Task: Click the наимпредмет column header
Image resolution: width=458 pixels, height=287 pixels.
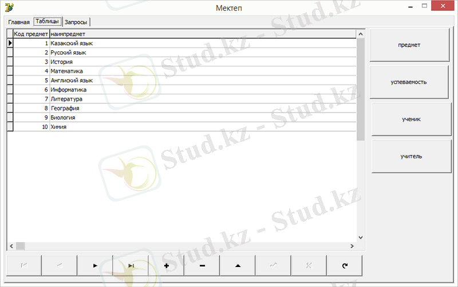Action: pyautogui.click(x=203, y=34)
